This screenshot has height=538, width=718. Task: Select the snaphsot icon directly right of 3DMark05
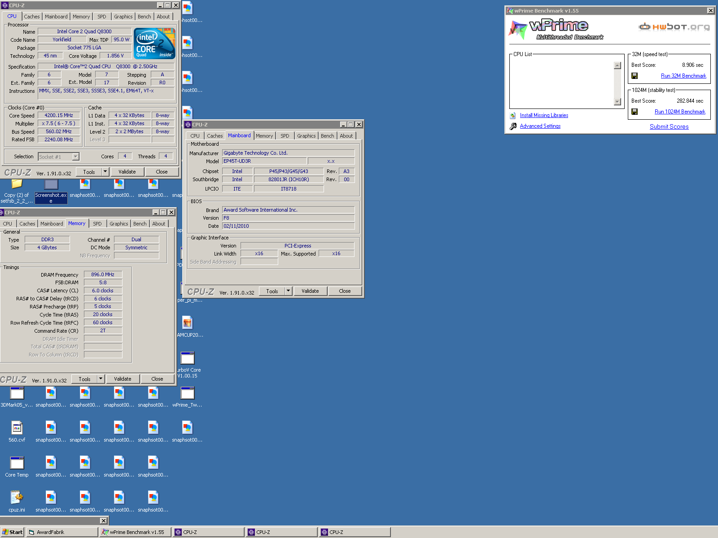[x=51, y=393]
